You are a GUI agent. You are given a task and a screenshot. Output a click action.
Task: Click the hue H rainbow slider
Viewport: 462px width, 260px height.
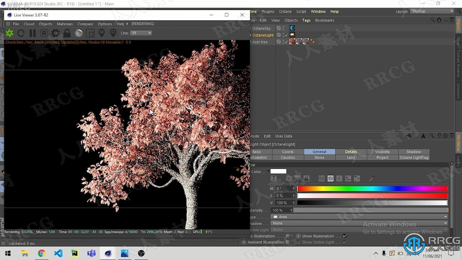coord(372,189)
